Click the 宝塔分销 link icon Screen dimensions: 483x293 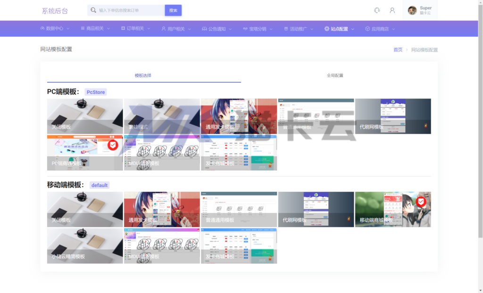(x=245, y=29)
